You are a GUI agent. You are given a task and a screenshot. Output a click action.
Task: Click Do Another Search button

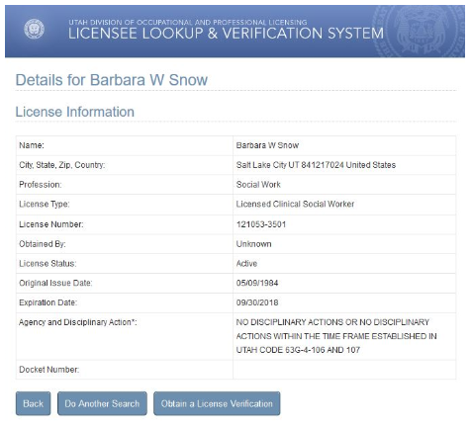pos(102,403)
